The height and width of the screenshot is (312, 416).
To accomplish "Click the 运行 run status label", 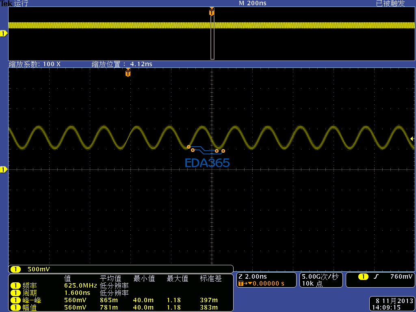I will pyautogui.click(x=21, y=4).
